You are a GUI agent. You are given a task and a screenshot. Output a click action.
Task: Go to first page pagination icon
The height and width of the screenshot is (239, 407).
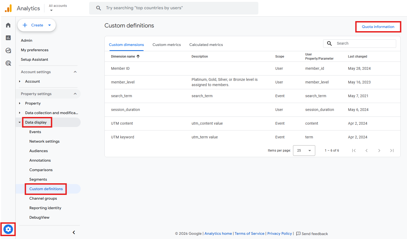coord(354,151)
